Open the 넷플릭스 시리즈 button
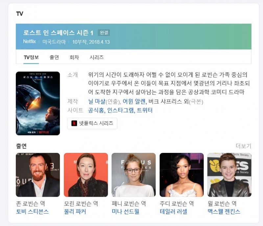 92,123
